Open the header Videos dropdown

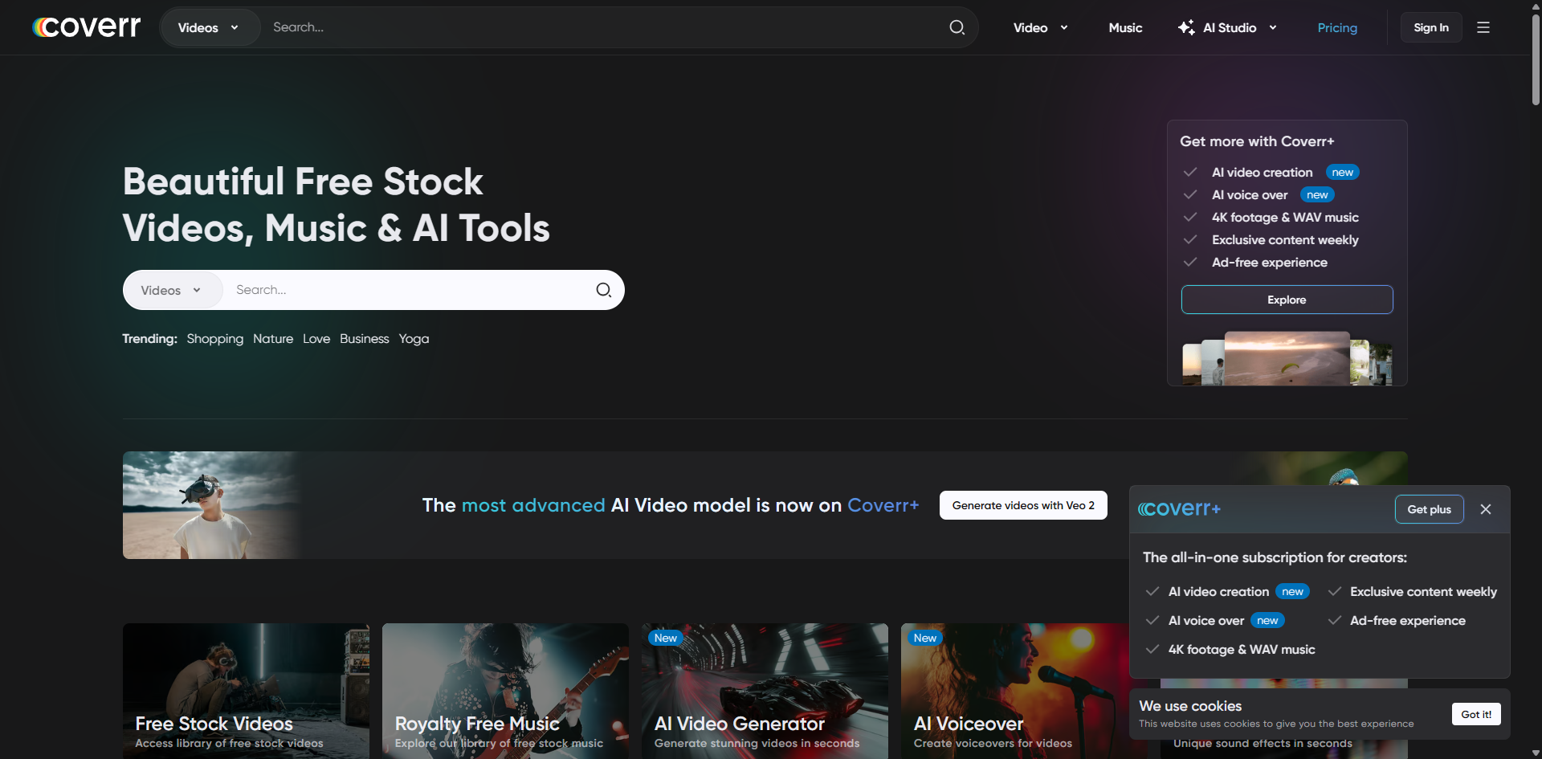coord(209,27)
